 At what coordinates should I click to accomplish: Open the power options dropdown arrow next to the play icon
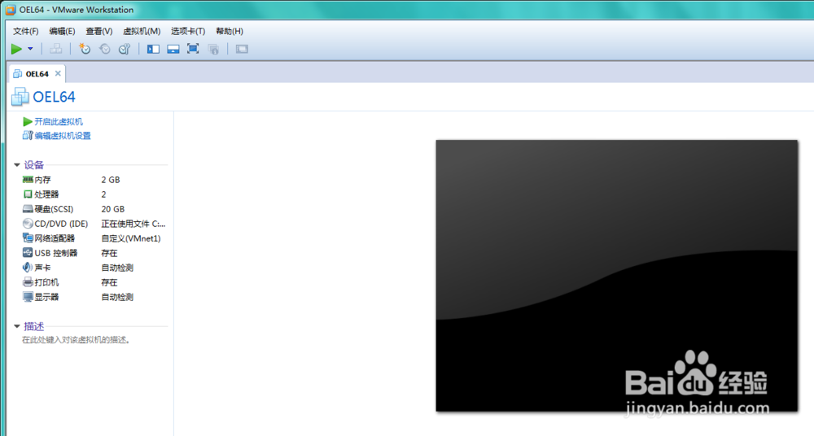click(x=30, y=49)
